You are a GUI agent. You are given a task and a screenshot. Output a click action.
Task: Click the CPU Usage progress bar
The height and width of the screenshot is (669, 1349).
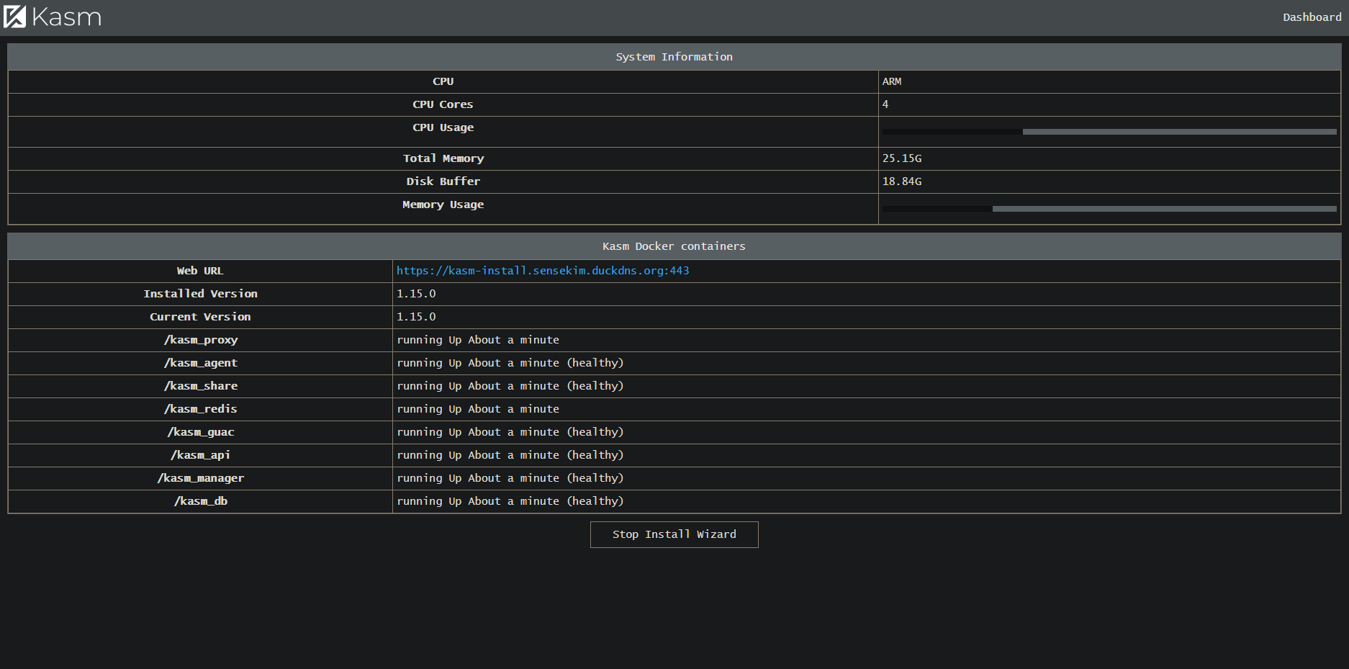[x=1109, y=132]
